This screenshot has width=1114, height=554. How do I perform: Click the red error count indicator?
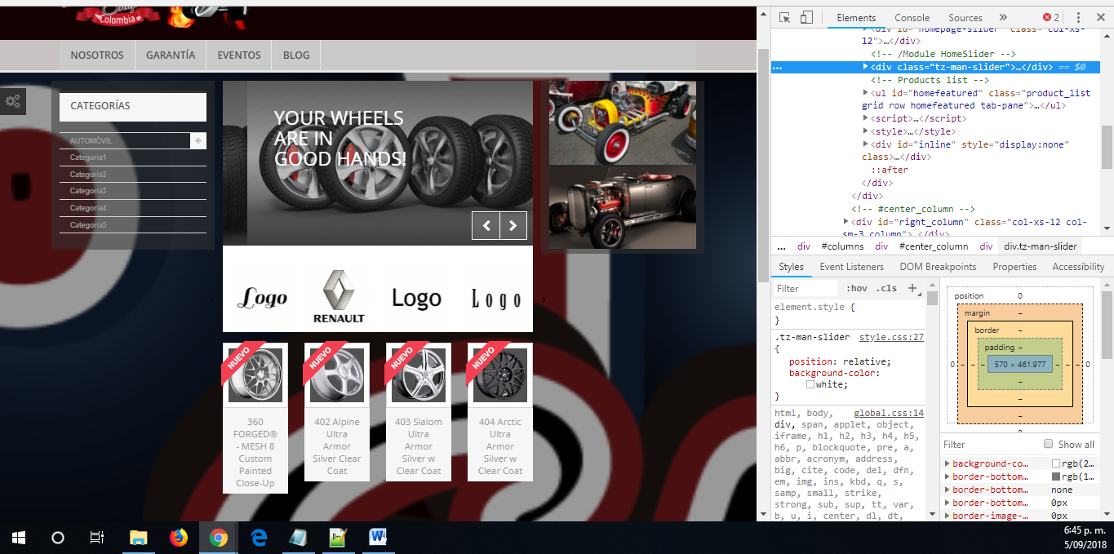[1050, 18]
